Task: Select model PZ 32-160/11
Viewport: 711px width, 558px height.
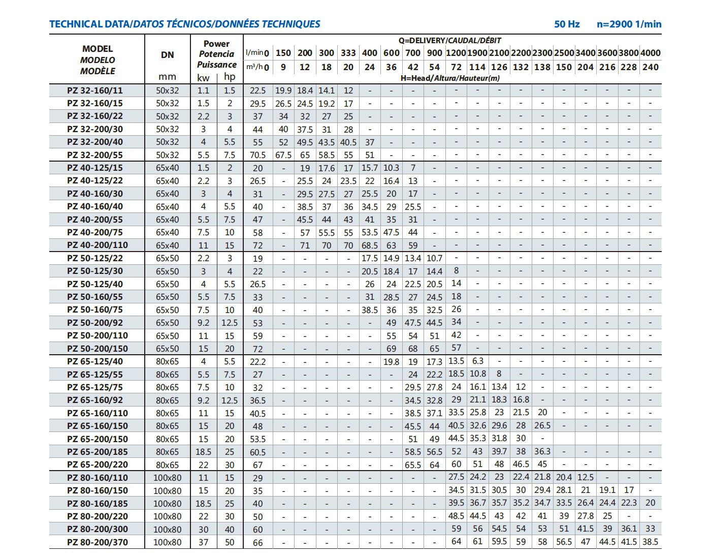Action: (x=95, y=90)
